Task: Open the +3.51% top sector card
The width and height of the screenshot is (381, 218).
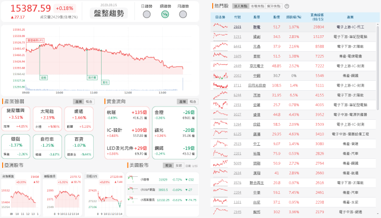Action: [x=16, y=119]
